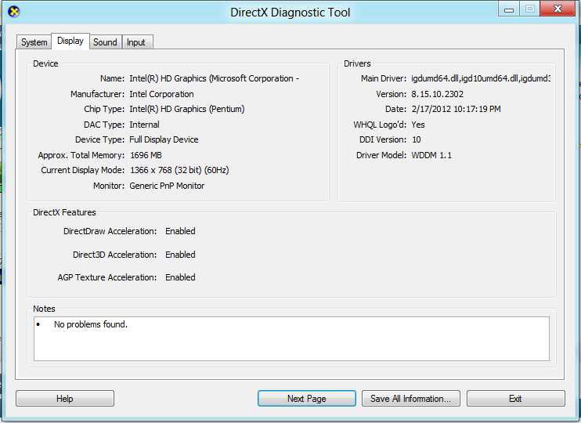This screenshot has height=423, width=581.
Task: Click the Next Page button
Action: (x=306, y=399)
